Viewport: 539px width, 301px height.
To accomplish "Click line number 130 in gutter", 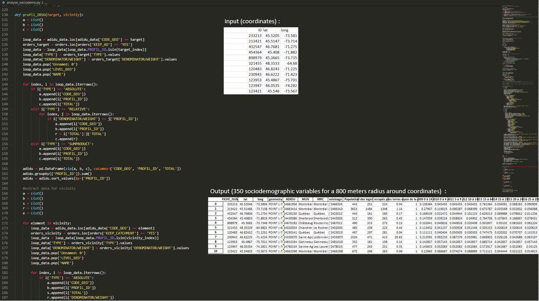I will click(5, 15).
